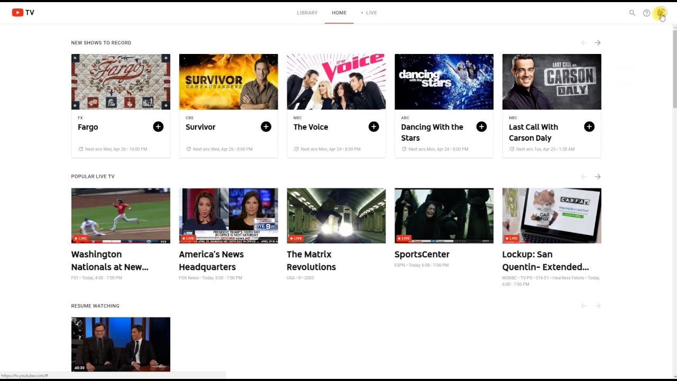Add The Voice using its plus icon
The height and width of the screenshot is (381, 677).
point(374,126)
